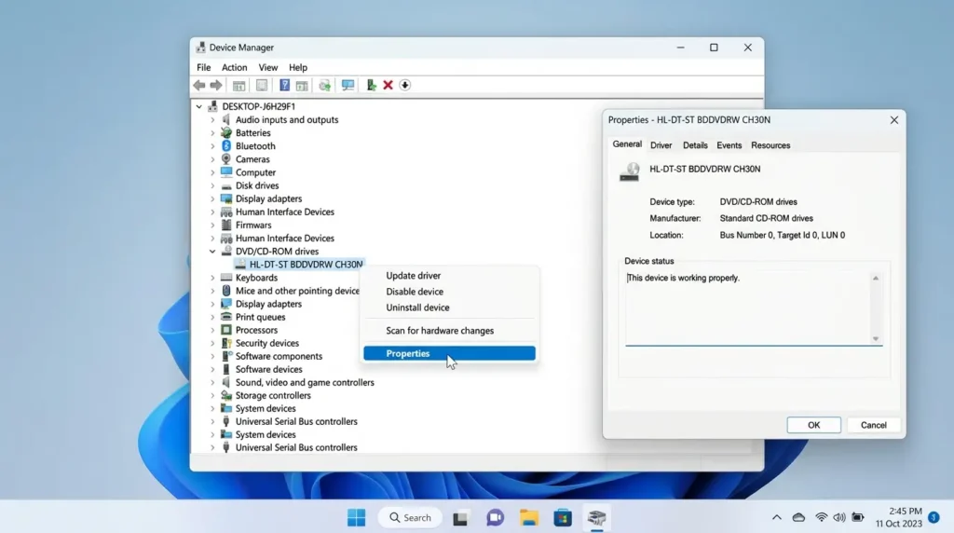Click the update driver toolbar icon
The height and width of the screenshot is (533, 954).
click(x=371, y=85)
